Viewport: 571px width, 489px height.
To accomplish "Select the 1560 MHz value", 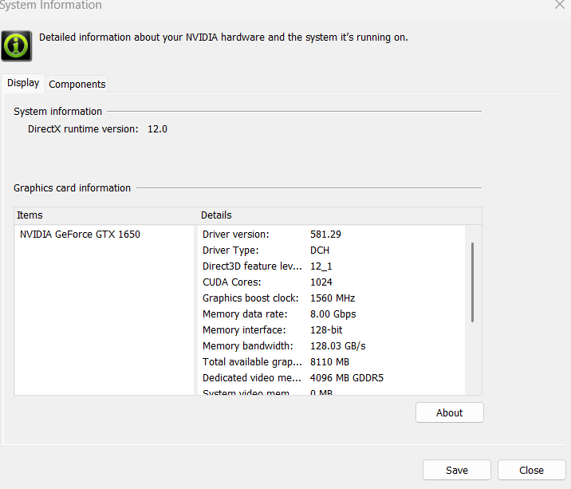I will [x=333, y=298].
